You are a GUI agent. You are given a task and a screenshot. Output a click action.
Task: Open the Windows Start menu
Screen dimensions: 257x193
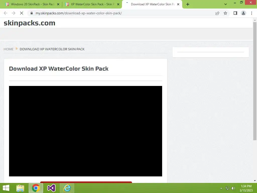pyautogui.click(x=6, y=188)
